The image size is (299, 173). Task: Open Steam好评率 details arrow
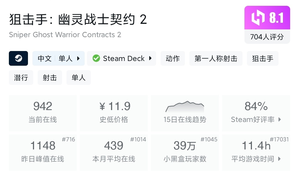pyautogui.click(x=280, y=119)
